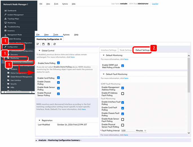Screen dimensions: 193x147
Task: Uncheck Enable State Polling checkbox
Action: pyautogui.click(x=58, y=63)
